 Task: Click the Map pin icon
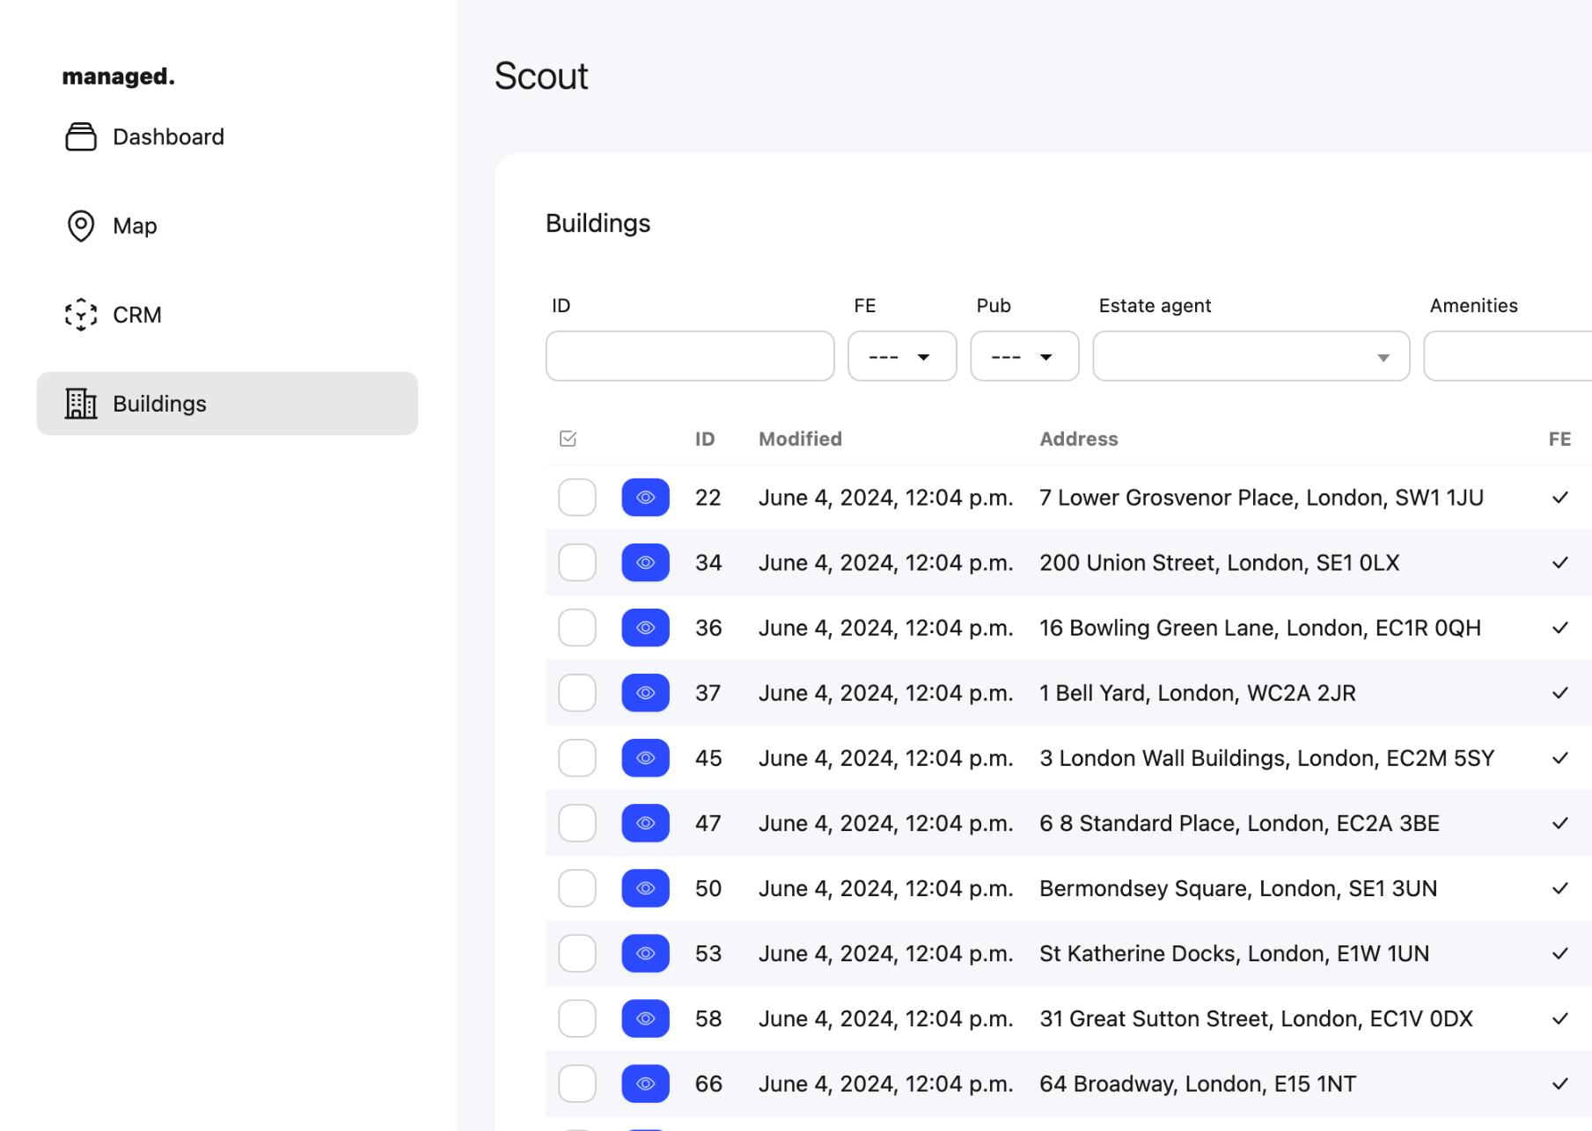(x=81, y=226)
